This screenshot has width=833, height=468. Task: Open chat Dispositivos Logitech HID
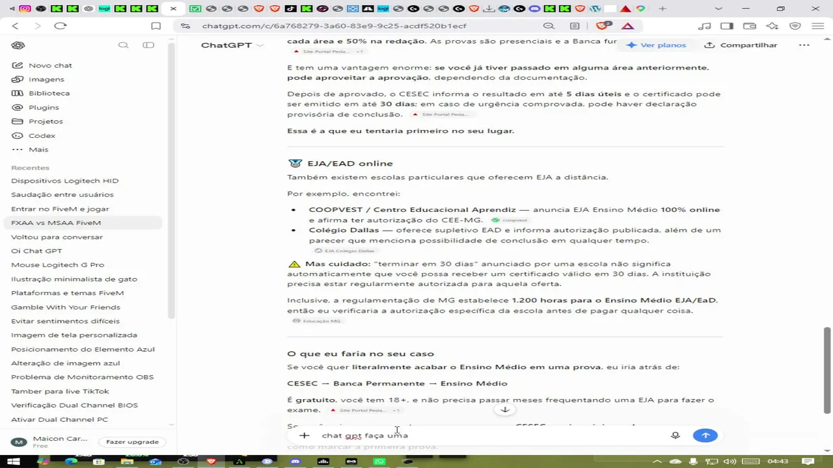click(65, 181)
